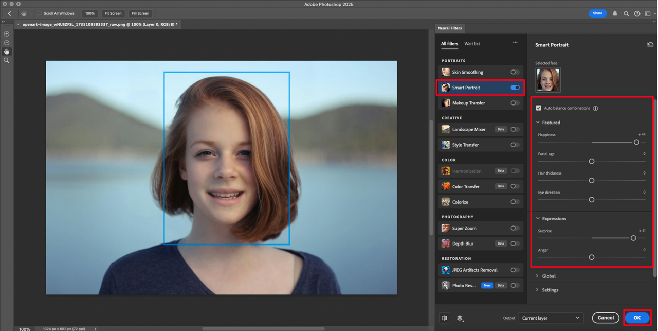Image resolution: width=658 pixels, height=331 pixels.
Task: Turn off Smart Portrait toggle
Action: click(x=515, y=88)
